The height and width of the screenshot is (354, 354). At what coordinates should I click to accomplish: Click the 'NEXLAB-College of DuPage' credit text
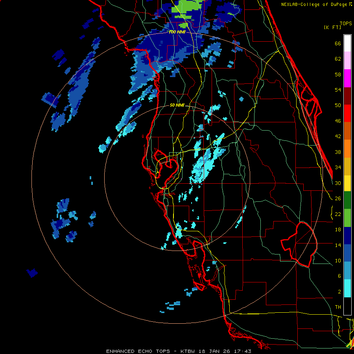314,4
